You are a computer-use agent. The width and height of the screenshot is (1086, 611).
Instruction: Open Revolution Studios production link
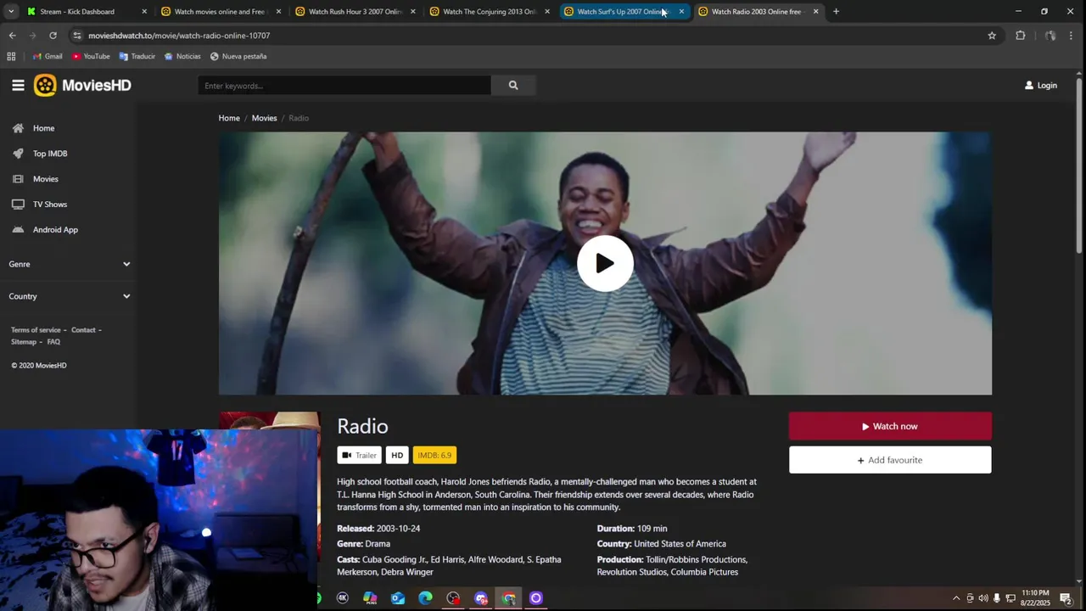[x=631, y=572]
